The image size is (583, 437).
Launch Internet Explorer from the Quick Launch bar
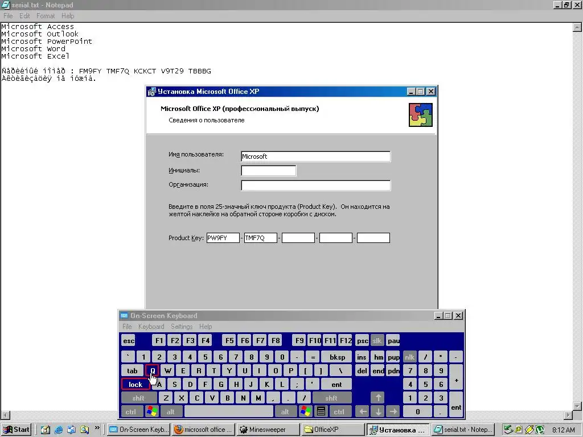[59, 430]
